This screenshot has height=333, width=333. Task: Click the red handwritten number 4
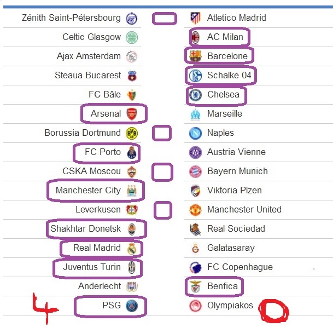(45, 308)
